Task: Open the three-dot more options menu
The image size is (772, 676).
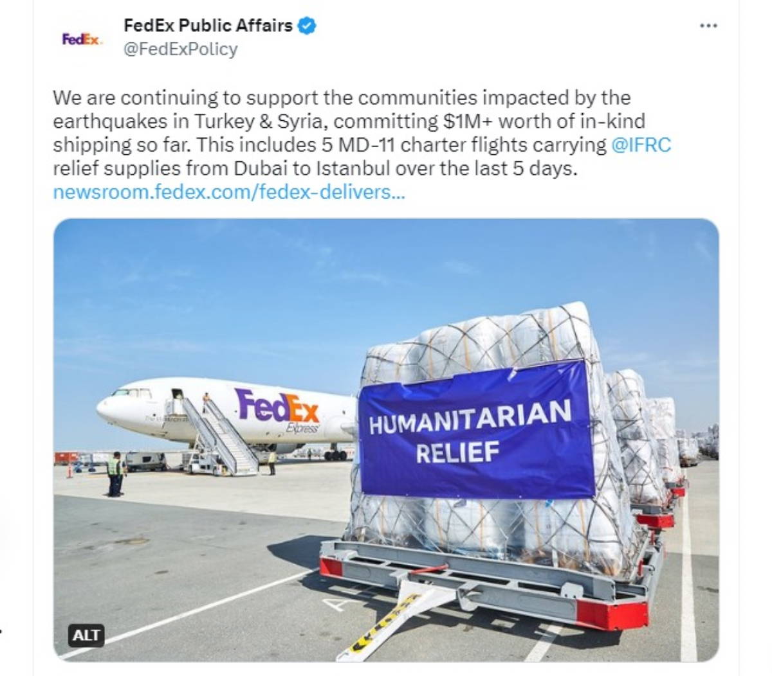Action: [708, 26]
